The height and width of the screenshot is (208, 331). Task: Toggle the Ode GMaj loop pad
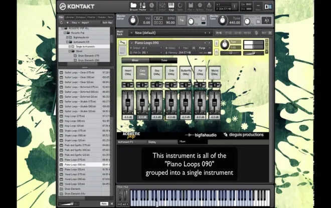tap(171, 73)
